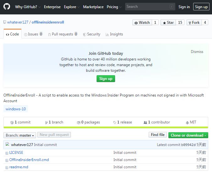This screenshot has width=212, height=172.
Task: View the 1 commit history
Action: click(x=20, y=122)
